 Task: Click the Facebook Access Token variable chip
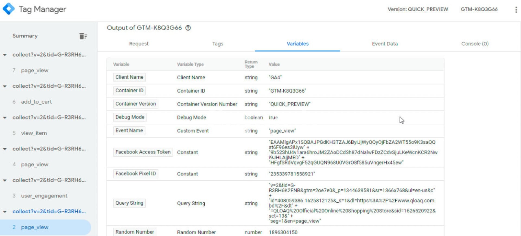click(143, 152)
